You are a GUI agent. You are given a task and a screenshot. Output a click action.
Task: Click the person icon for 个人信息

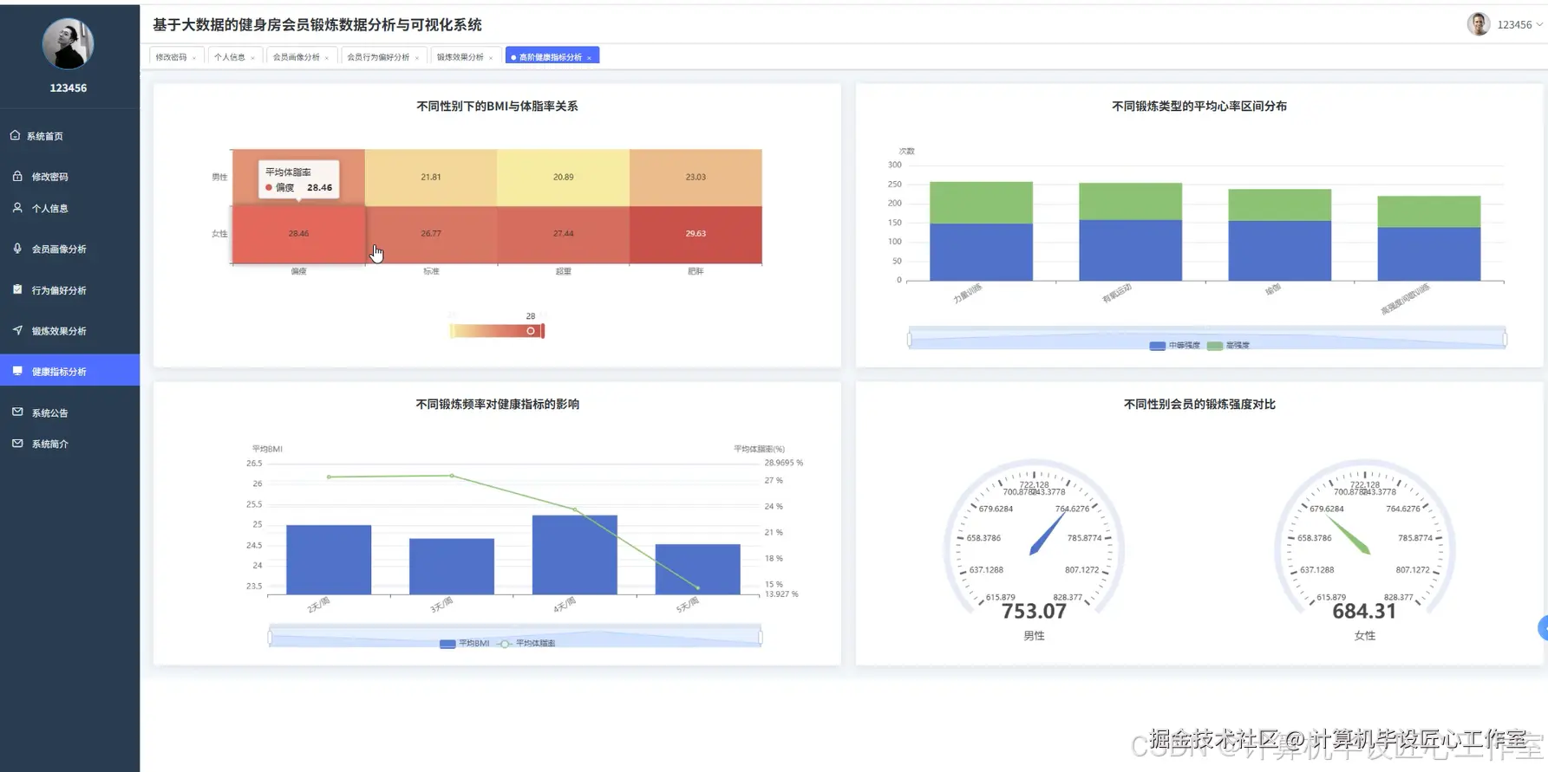pos(17,208)
